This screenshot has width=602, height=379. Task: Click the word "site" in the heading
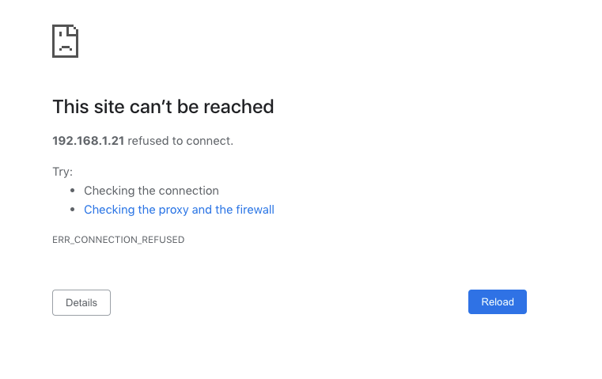pyautogui.click(x=107, y=107)
